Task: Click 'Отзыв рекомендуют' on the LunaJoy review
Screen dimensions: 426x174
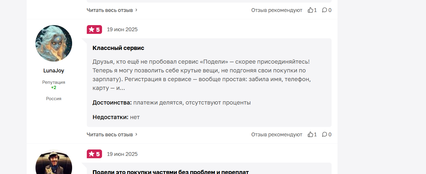Action: coord(277,135)
